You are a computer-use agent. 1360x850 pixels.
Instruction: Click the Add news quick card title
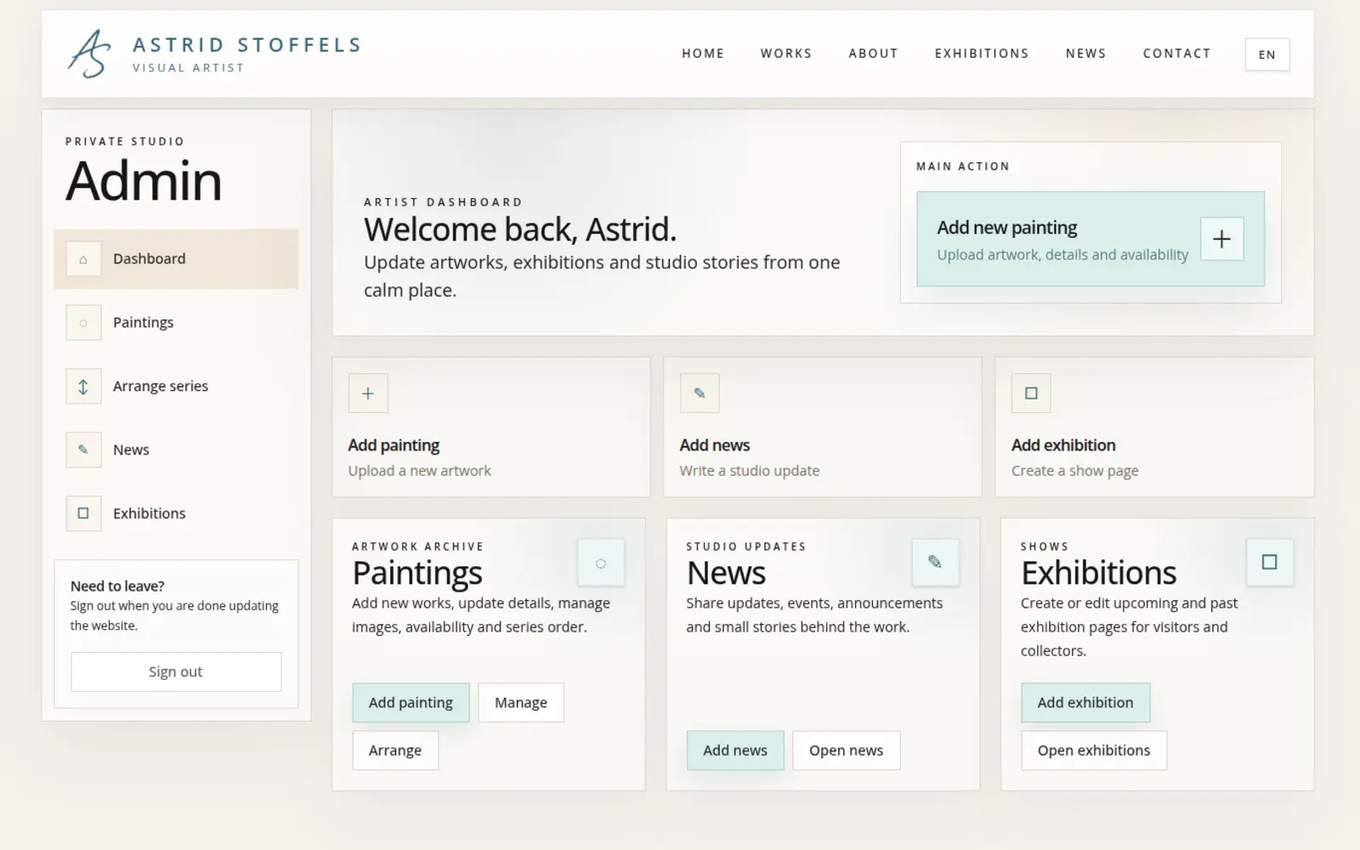pyautogui.click(x=715, y=445)
